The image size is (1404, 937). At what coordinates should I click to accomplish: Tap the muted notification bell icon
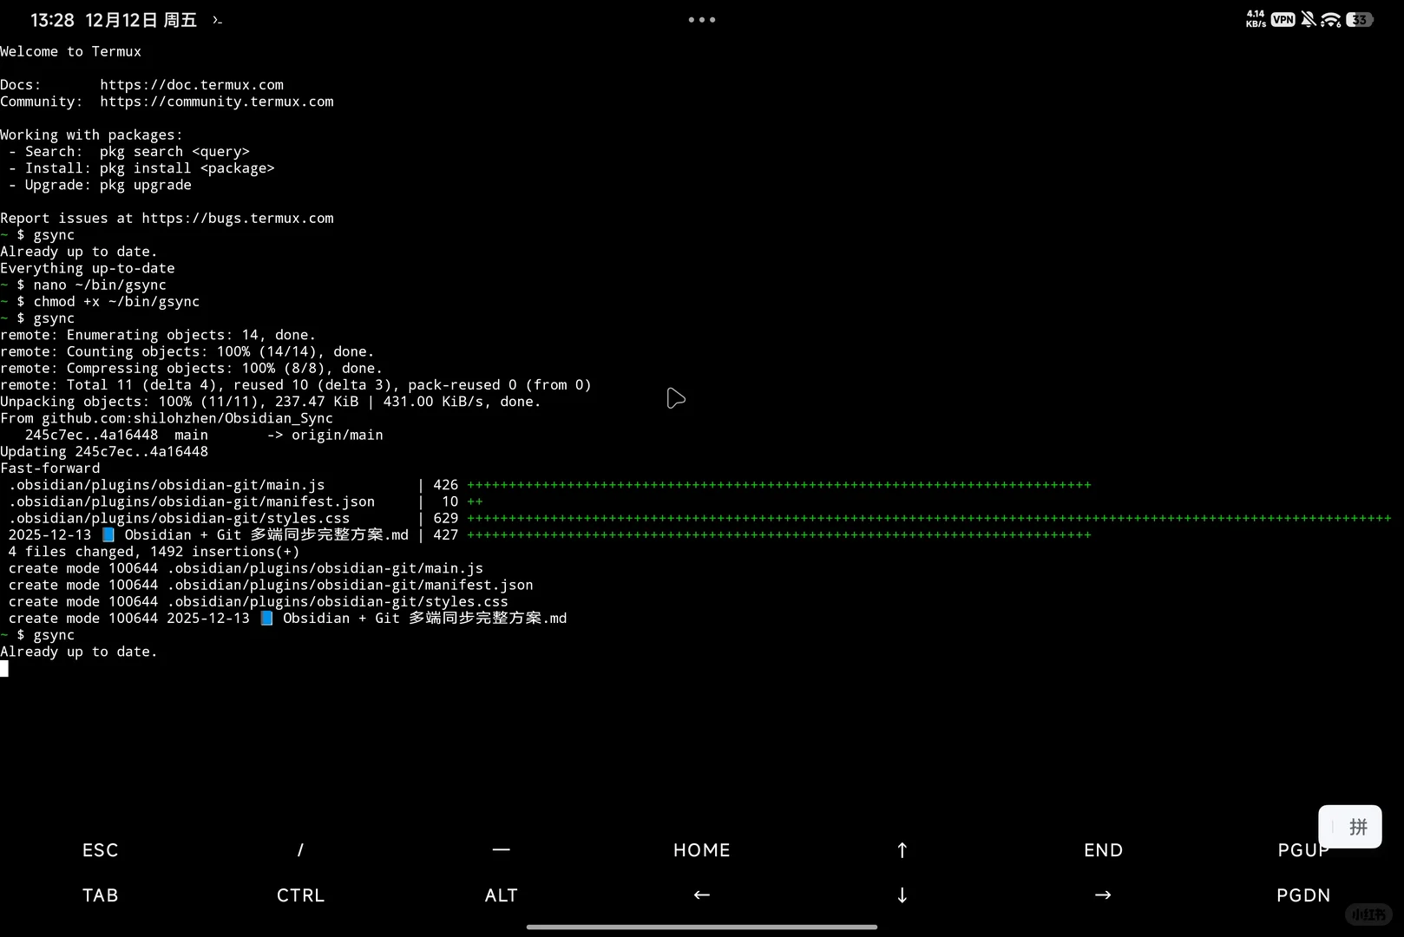click(1307, 19)
